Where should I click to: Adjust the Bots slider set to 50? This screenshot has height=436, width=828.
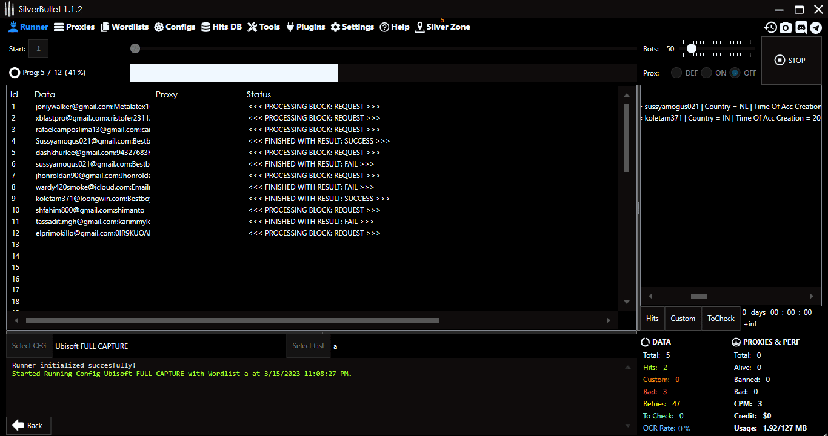pyautogui.click(x=691, y=48)
